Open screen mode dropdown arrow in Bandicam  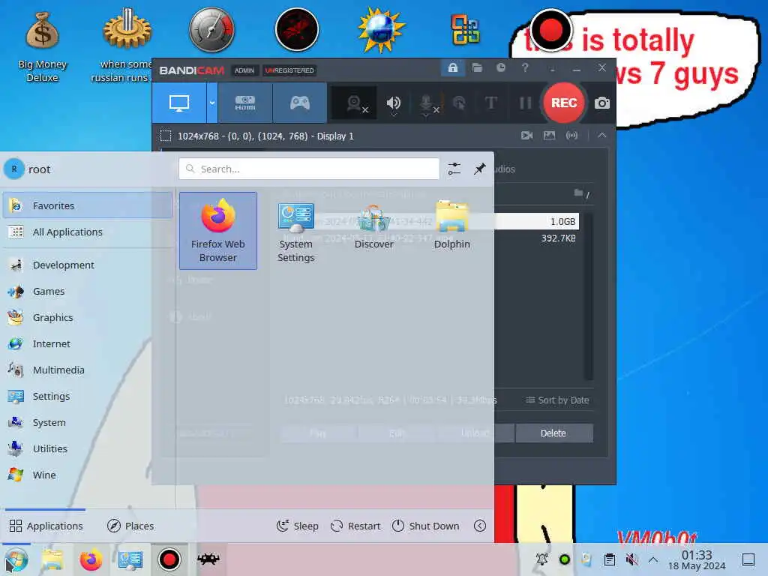(x=212, y=103)
